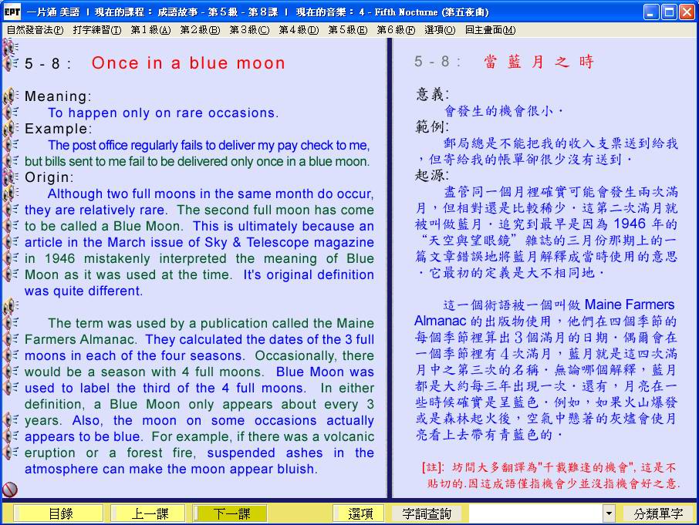699x525 pixels.
Task: Play audio for the title line '5 - 8'
Action: pos(11,63)
